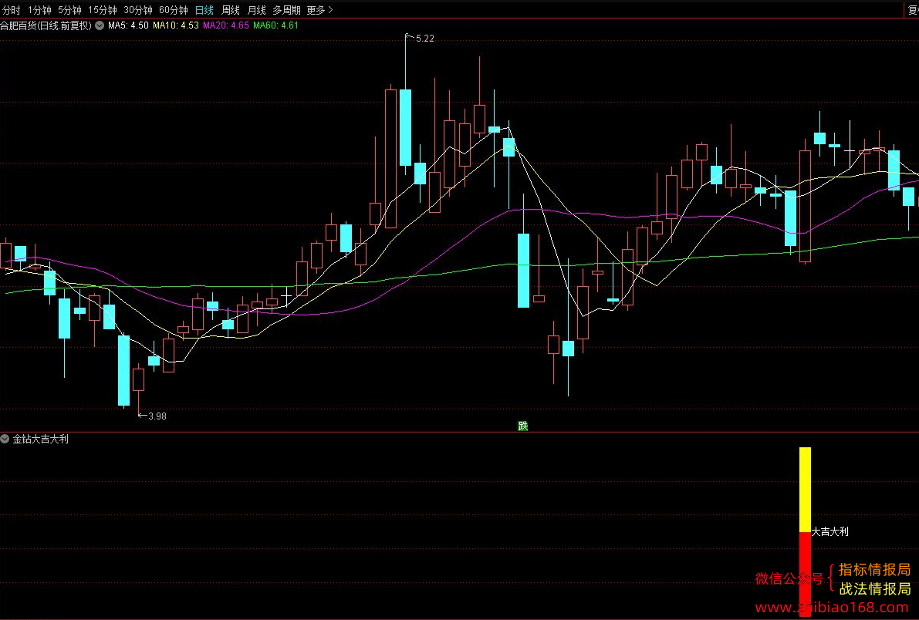Click the 合肥百货(日线.前复权) title text
The width and height of the screenshot is (919, 620).
pos(46,25)
